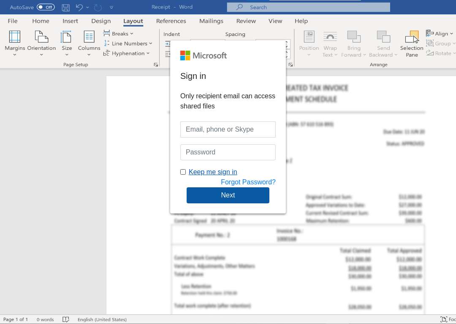Switch to the References tab
Image resolution: width=456 pixels, height=324 pixels.
click(x=171, y=21)
